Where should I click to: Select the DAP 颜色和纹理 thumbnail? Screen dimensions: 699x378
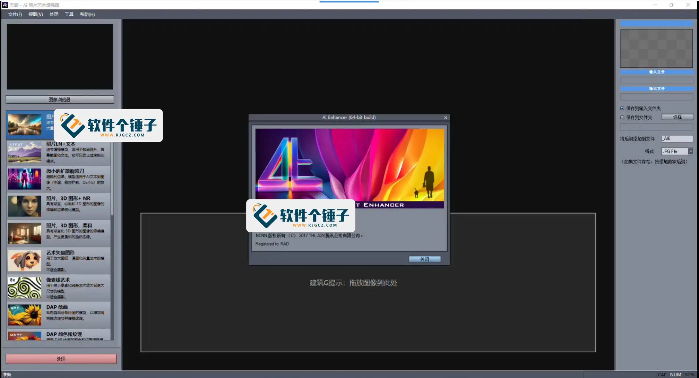[x=25, y=336]
